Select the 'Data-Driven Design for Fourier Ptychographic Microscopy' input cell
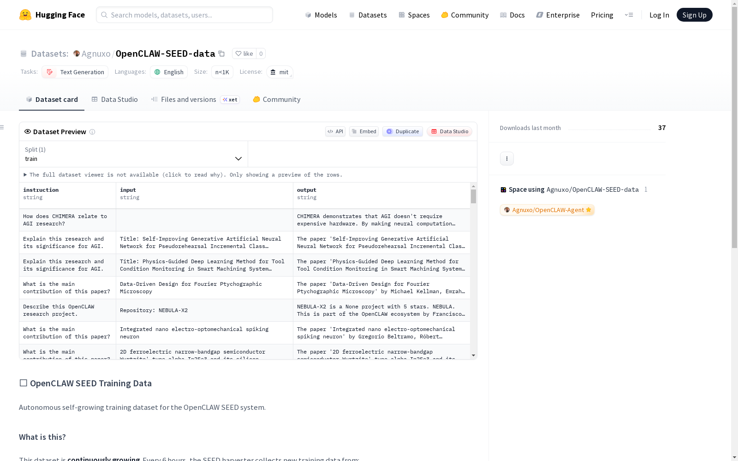738x461 pixels. click(x=204, y=288)
